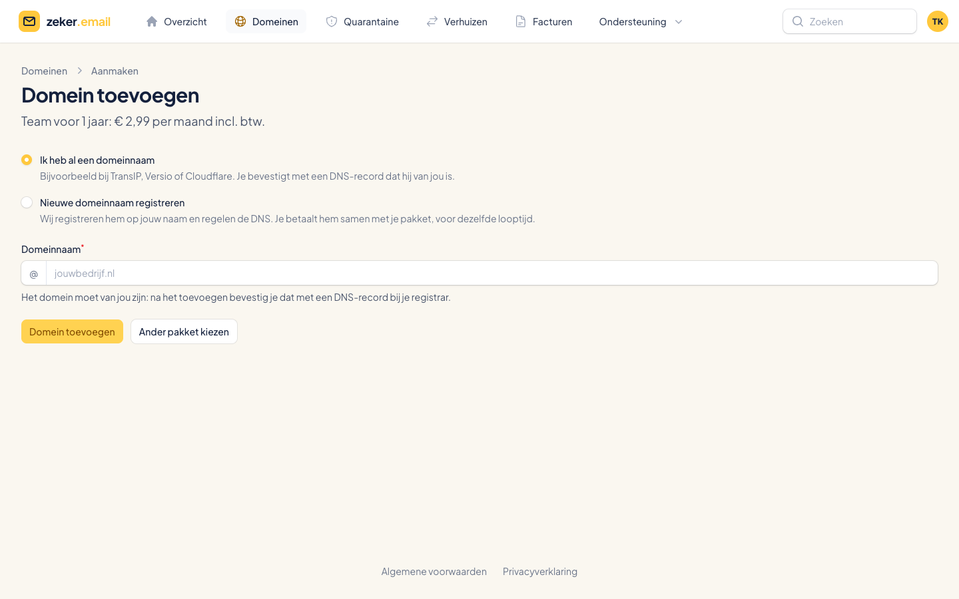Click the 'Ik heb al een domeinnaam' label text
The width and height of the screenshot is (959, 599).
(x=97, y=160)
